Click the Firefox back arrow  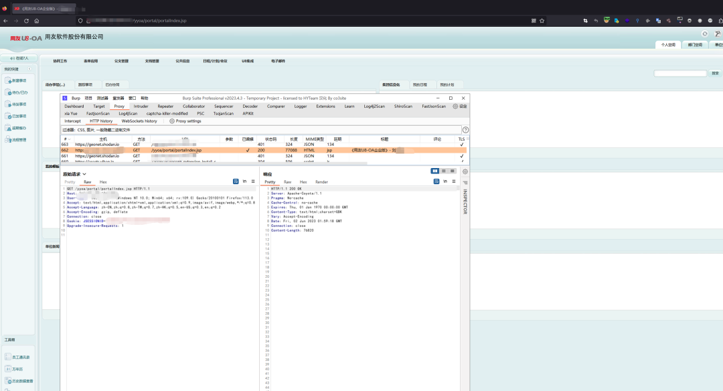[x=5, y=21]
